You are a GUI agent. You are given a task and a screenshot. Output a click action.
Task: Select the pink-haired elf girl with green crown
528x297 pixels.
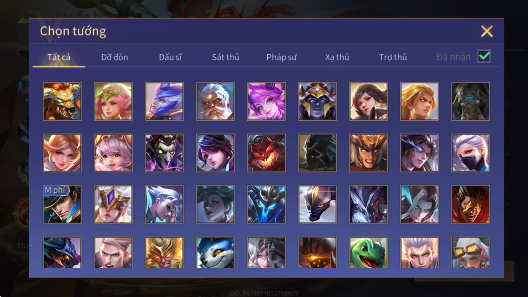(x=113, y=101)
